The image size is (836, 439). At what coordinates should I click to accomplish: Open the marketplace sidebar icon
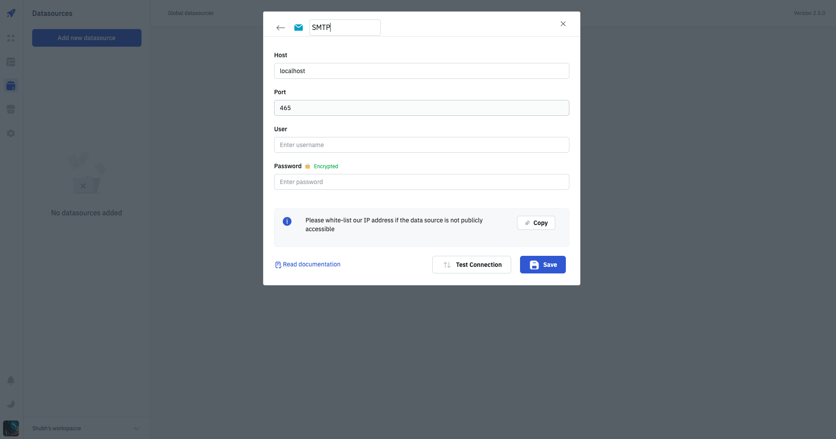(11, 109)
